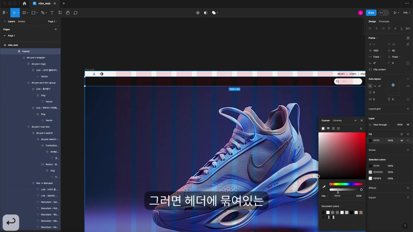Select gradient fill type in color picker
The width and height of the screenshot is (413, 232).
pyautogui.click(x=328, y=129)
